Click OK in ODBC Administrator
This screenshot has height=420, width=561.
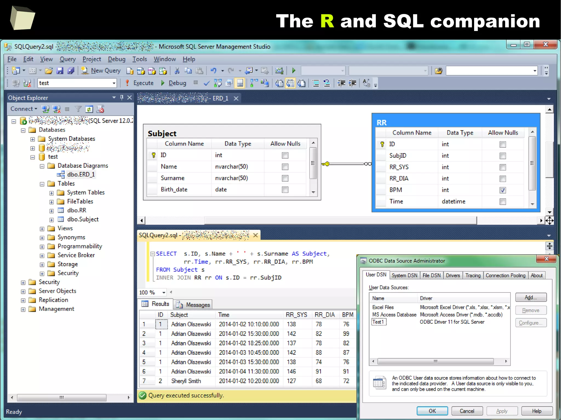[x=432, y=411]
